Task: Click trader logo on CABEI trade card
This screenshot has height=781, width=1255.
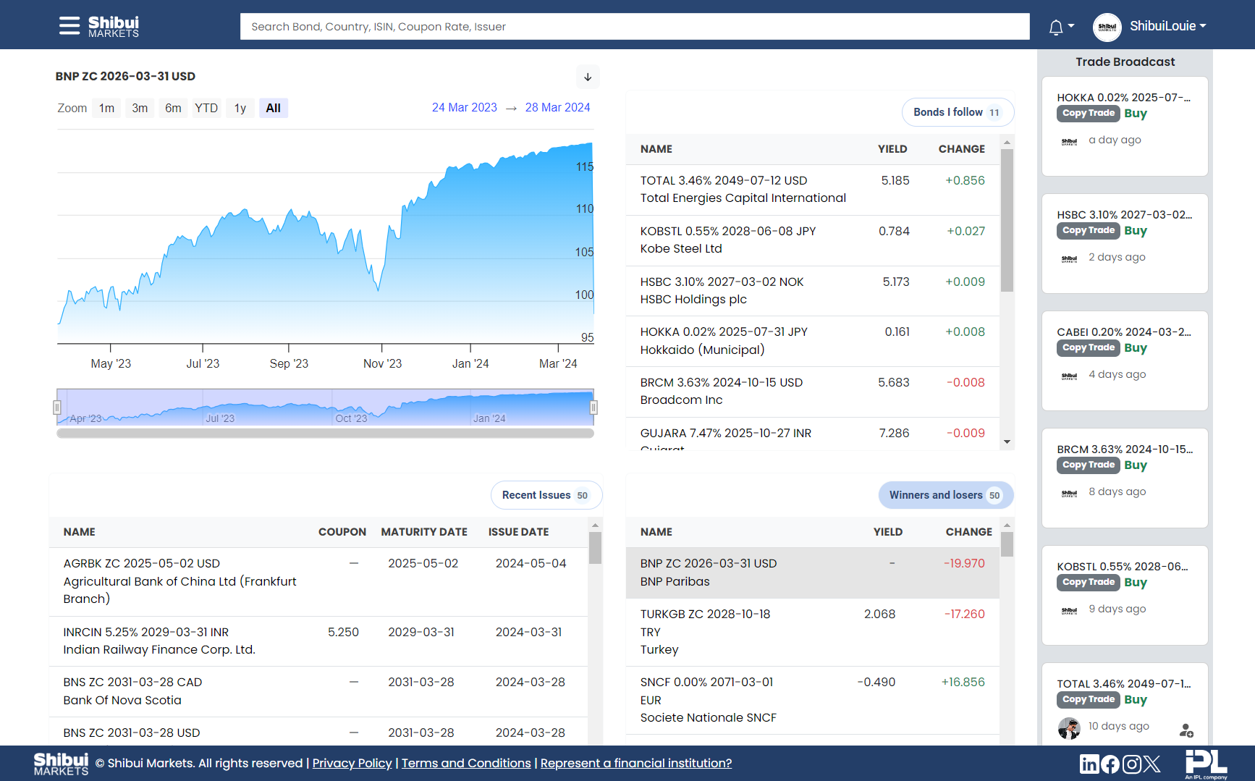Action: point(1069,376)
